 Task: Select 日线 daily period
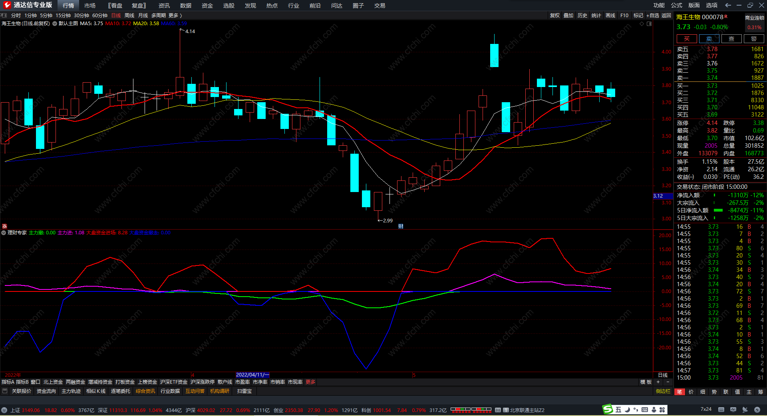116,15
